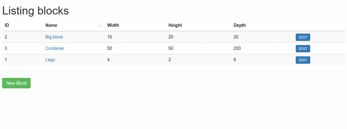Open the Container block link
The height and width of the screenshot is (129, 347).
click(55, 48)
